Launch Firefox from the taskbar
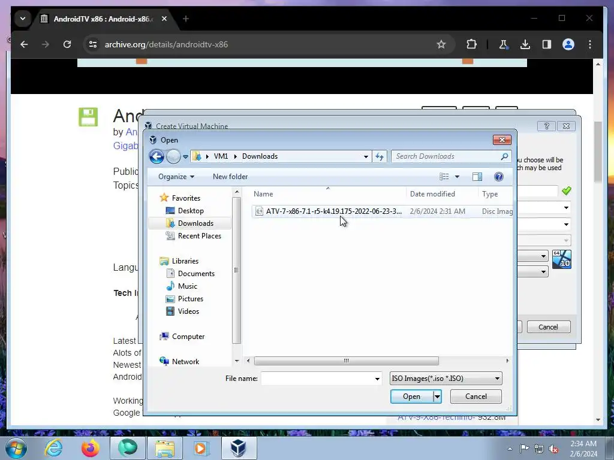614x460 pixels. (x=91, y=448)
